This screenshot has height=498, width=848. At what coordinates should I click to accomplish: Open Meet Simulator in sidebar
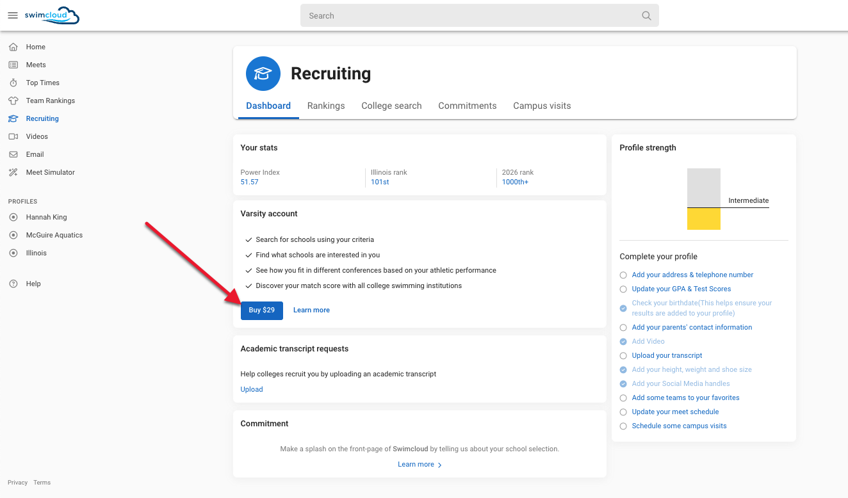coord(51,172)
